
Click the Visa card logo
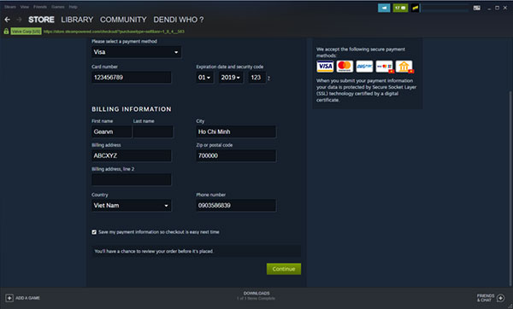coord(325,67)
